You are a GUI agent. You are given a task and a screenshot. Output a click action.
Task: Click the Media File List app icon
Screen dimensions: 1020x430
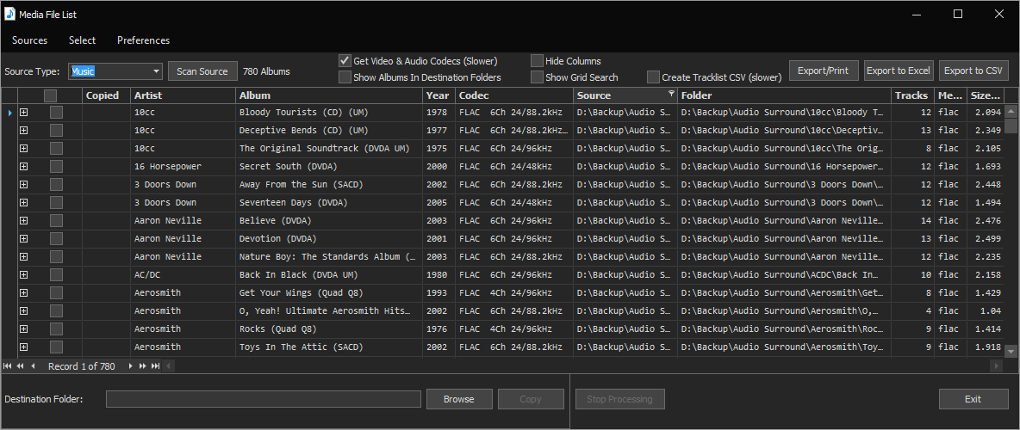point(11,14)
